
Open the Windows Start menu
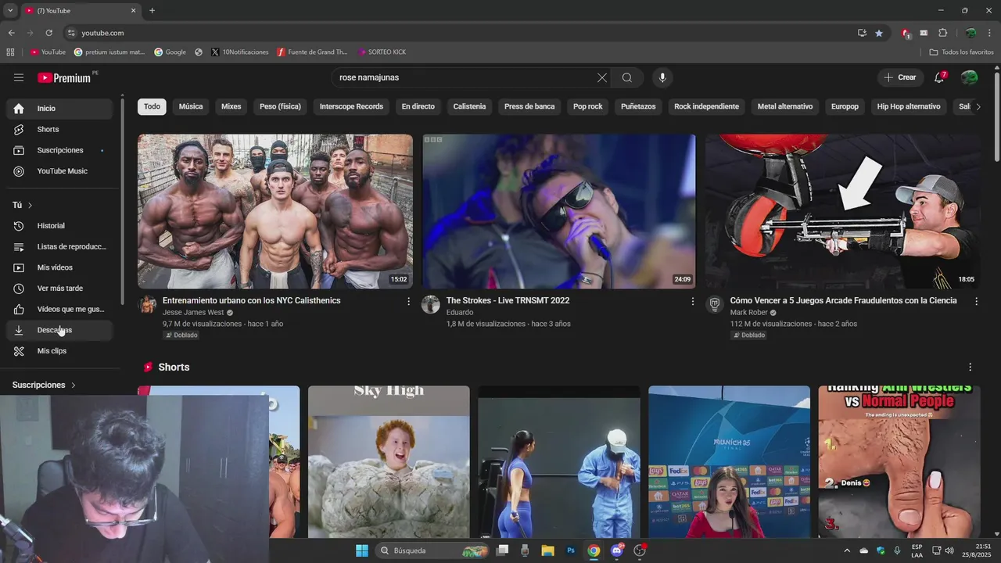click(361, 550)
